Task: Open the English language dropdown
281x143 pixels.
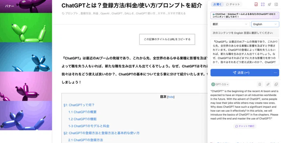Action: point(265,24)
